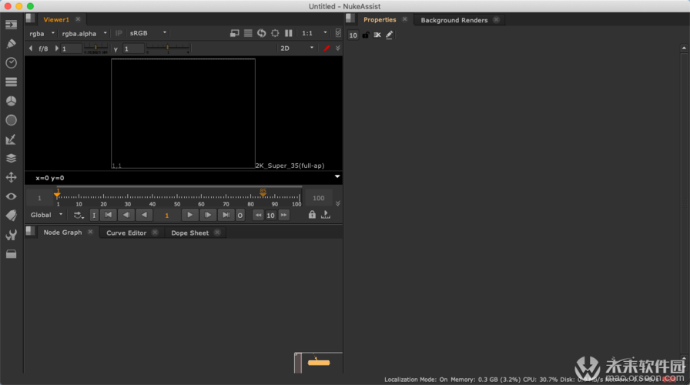Expand the viewer info bar white triangle
Viewport: 690px width, 385px height.
(337, 177)
